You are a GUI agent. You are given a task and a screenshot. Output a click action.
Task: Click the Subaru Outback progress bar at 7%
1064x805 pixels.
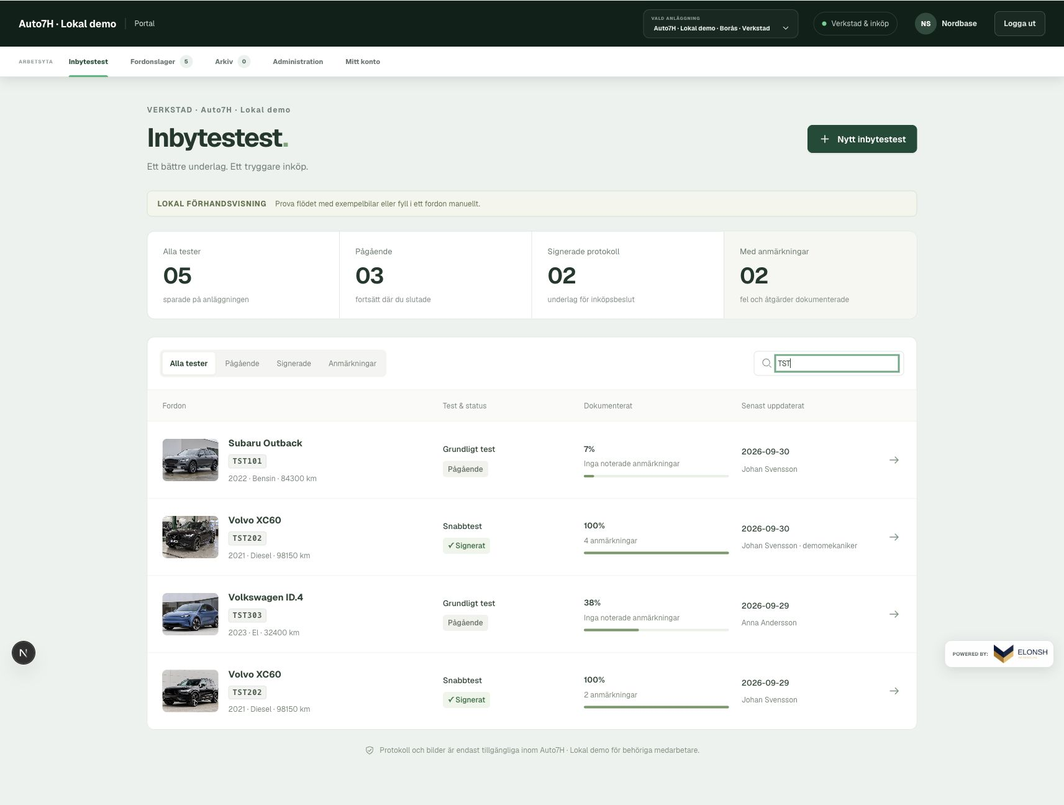656,476
